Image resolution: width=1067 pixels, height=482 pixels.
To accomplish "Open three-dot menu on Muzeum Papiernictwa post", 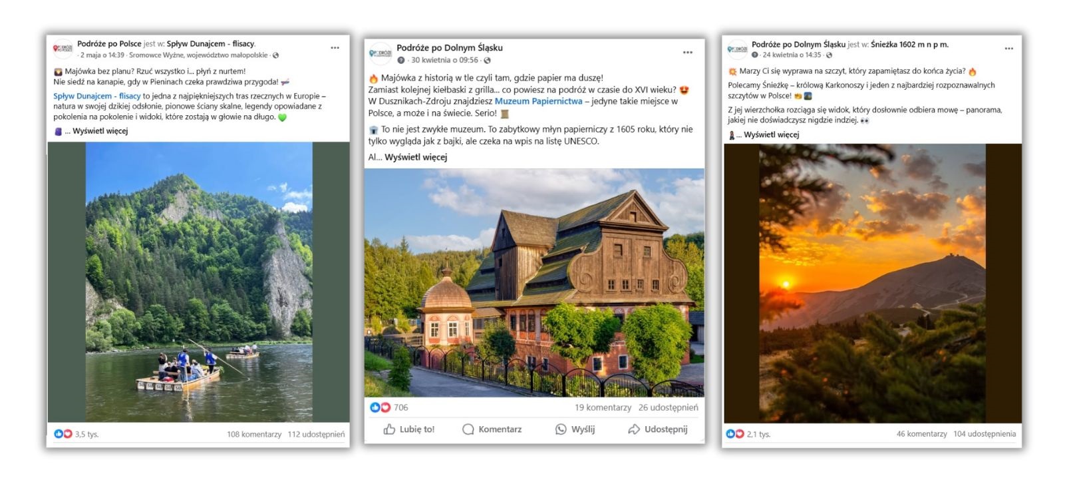I will [687, 53].
